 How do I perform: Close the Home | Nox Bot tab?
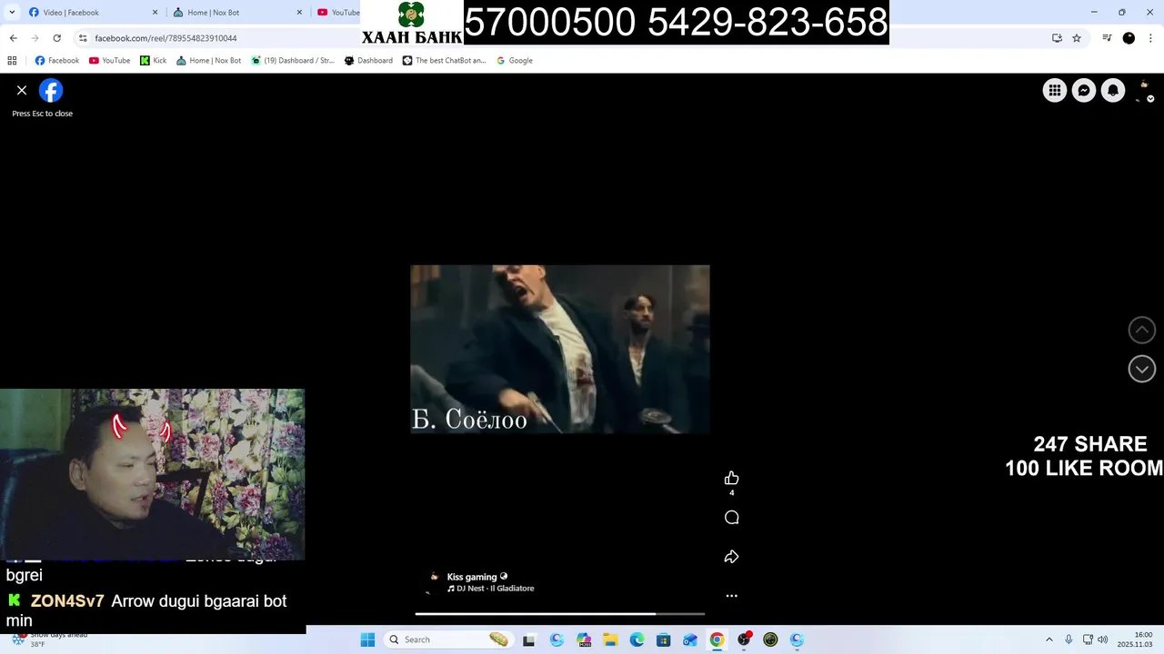[299, 13]
